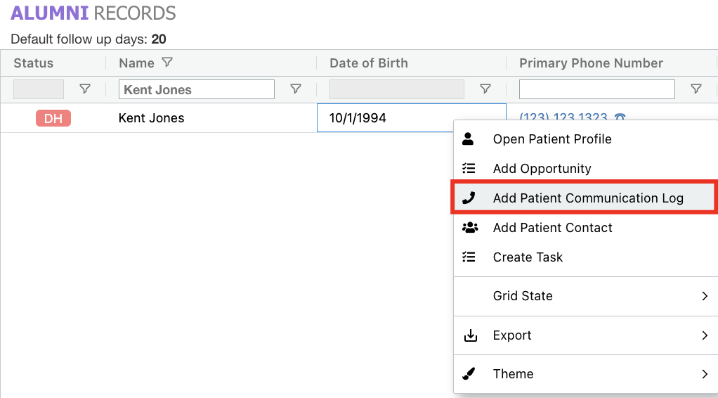
Task: Click the Name filter field containing Kent Jones
Action: 197,89
